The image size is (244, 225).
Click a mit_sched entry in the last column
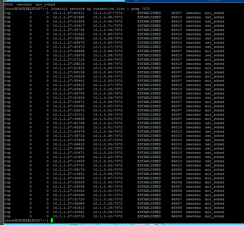(x=214, y=13)
